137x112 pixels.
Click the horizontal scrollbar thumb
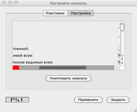point(63,68)
